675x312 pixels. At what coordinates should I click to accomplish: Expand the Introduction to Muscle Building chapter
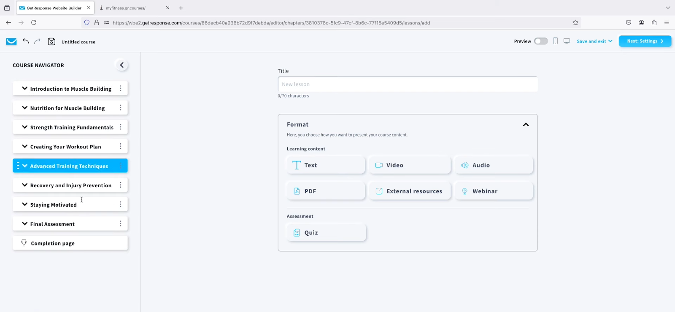tap(25, 89)
